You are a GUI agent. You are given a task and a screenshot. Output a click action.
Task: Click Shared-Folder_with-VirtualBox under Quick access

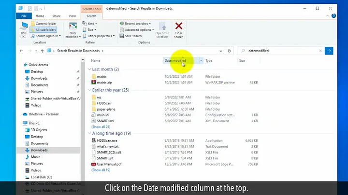point(56,98)
